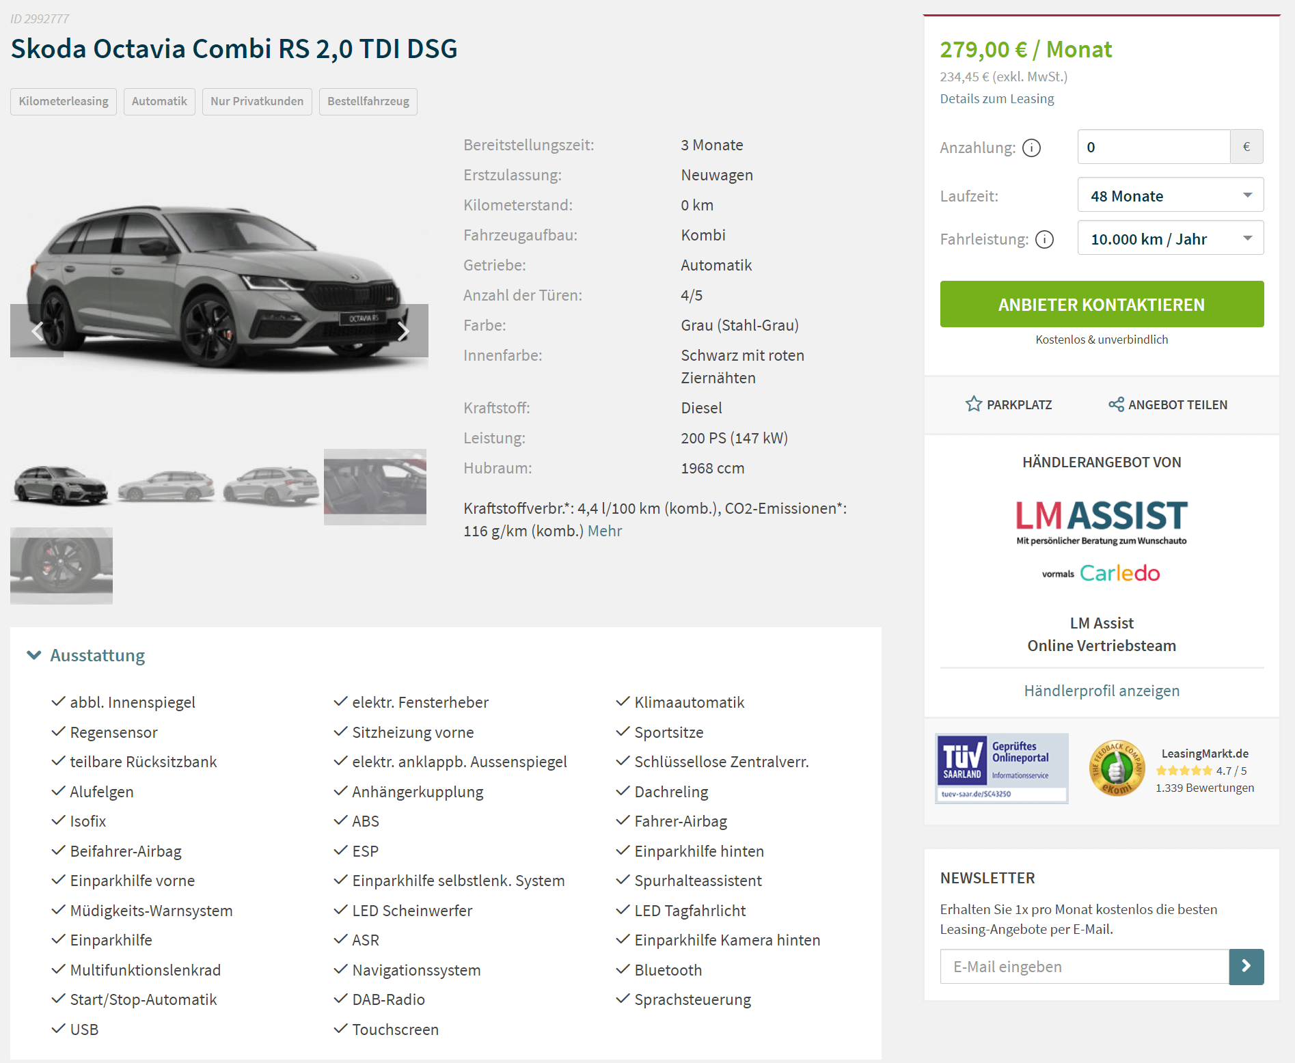The height and width of the screenshot is (1063, 1295).
Task: Submit newsletter email with the arrow button
Action: [1246, 966]
